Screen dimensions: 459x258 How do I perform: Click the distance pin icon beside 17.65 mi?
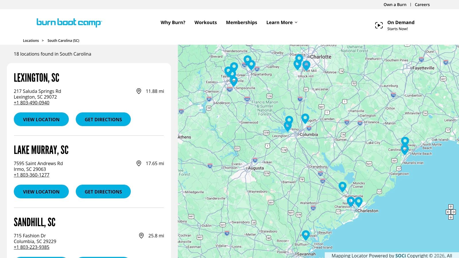(139, 163)
